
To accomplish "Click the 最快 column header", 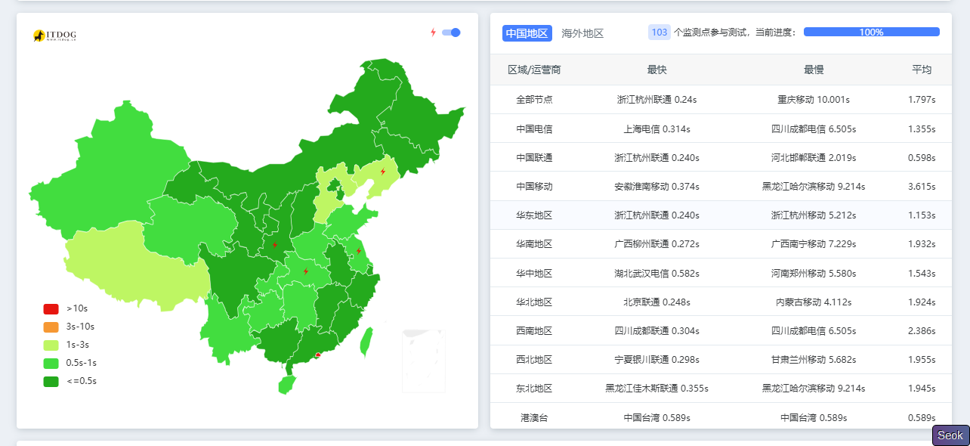I will tap(656, 70).
